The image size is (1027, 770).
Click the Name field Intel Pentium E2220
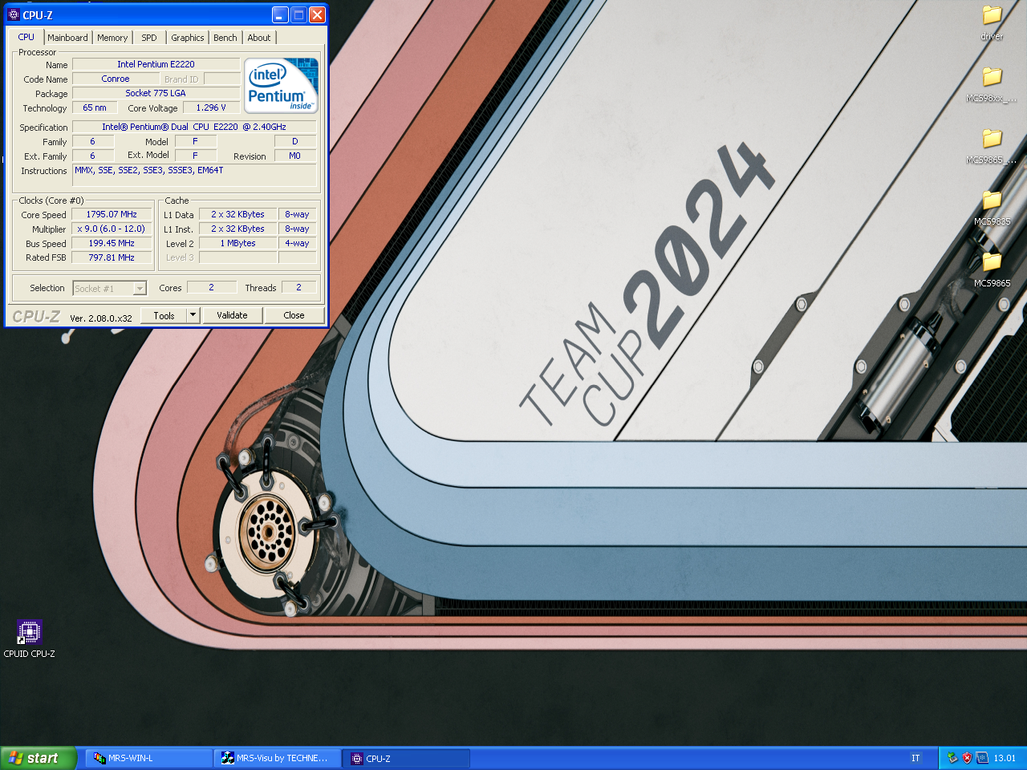(156, 64)
